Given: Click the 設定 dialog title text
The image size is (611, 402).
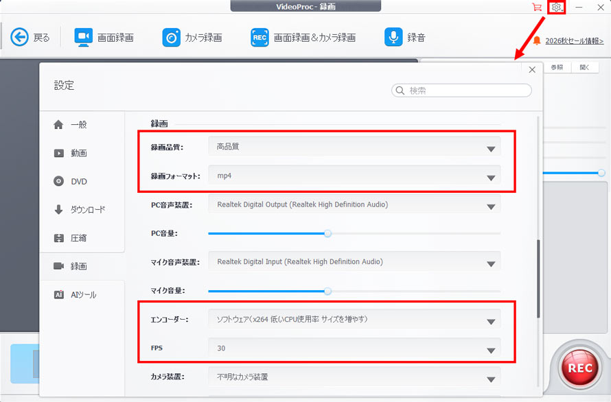Looking at the screenshot, I should click(64, 85).
